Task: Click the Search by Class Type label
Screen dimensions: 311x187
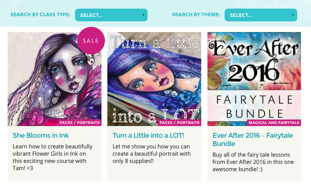Action: 41,15
